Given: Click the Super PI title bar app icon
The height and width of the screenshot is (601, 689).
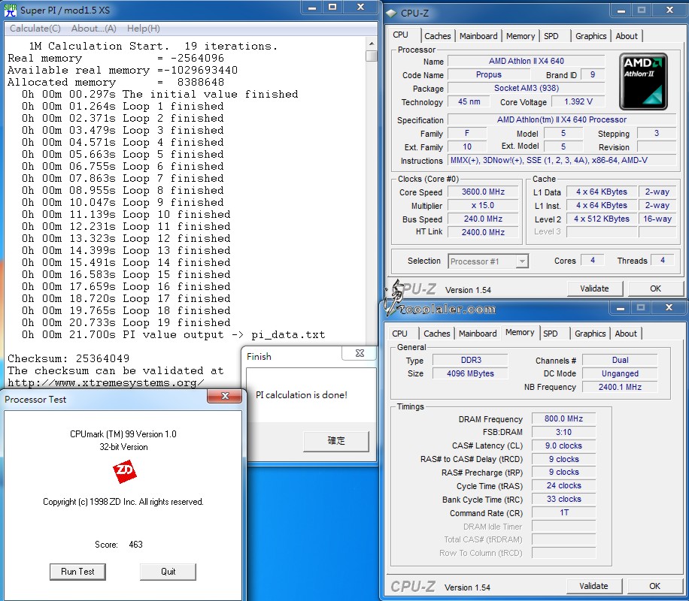Looking at the screenshot, I should click(10, 10).
